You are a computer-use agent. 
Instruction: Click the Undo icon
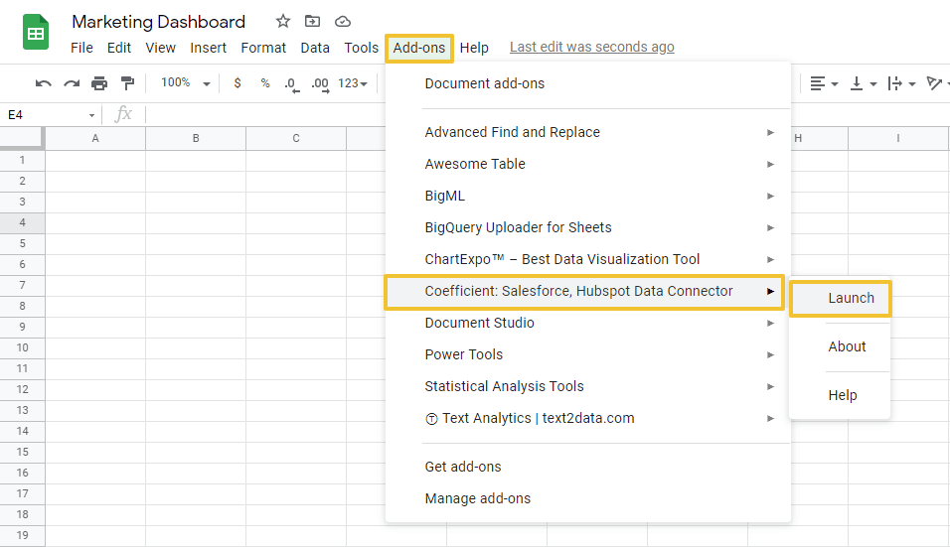pyautogui.click(x=43, y=83)
